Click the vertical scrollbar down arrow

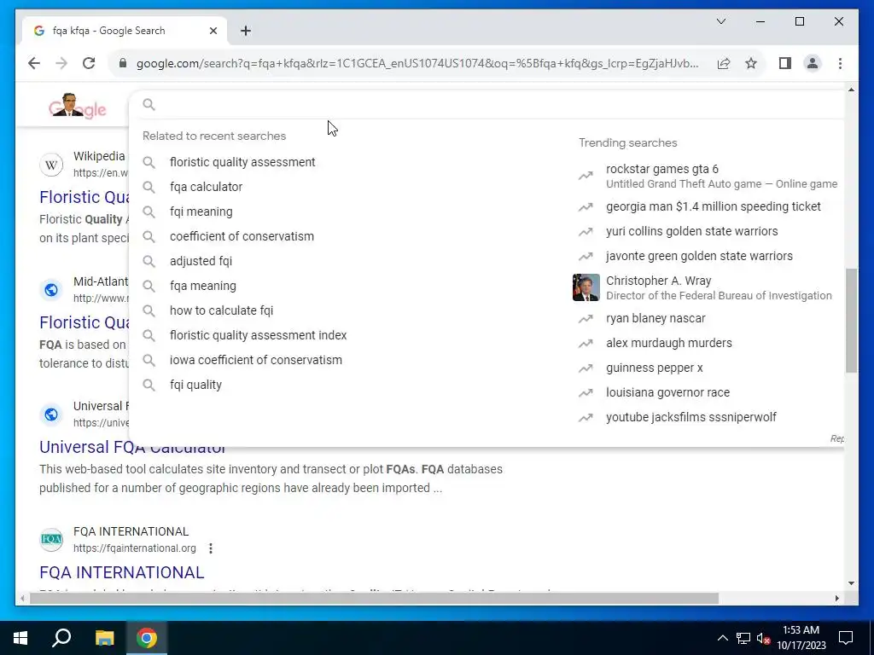pyautogui.click(x=851, y=583)
